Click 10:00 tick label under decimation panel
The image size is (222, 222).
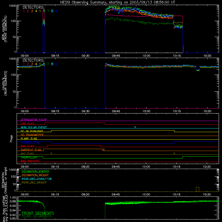[146, 195]
